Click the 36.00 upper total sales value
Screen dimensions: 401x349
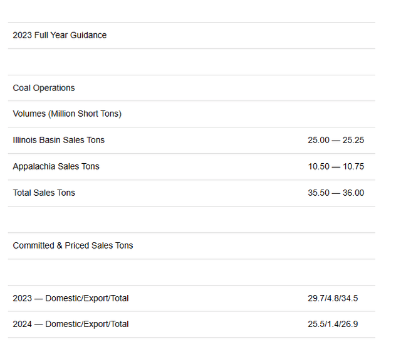pos(353,193)
